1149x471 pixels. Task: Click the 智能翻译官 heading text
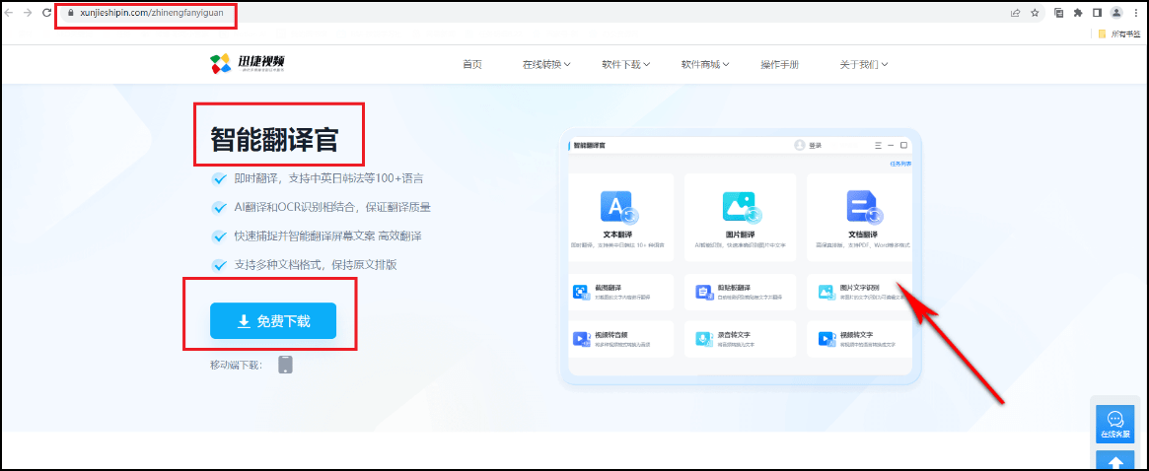[274, 139]
